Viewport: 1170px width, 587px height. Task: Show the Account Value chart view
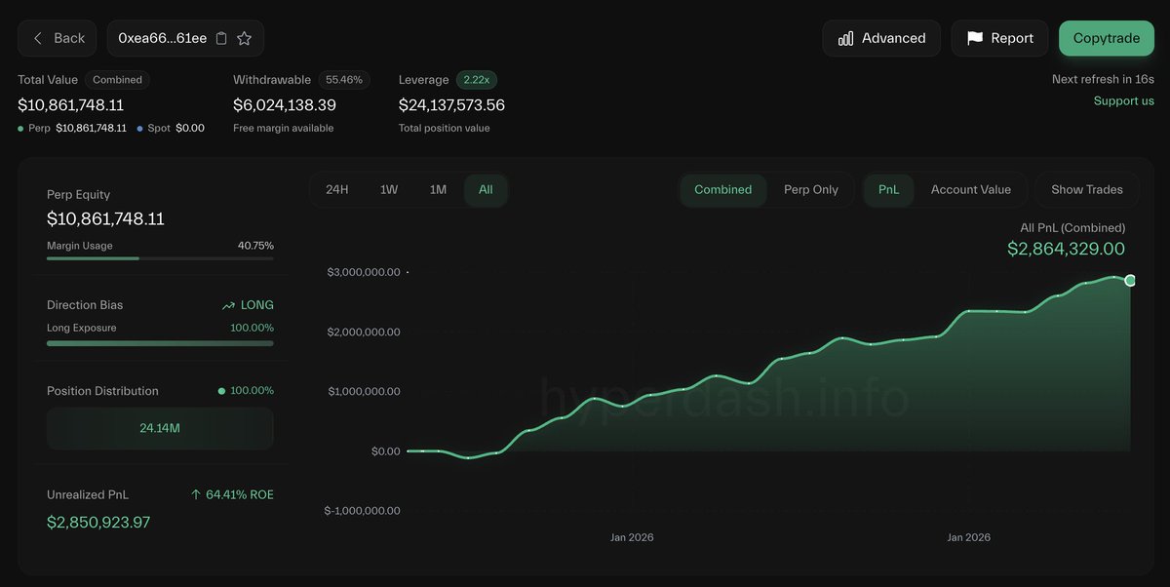click(x=970, y=189)
